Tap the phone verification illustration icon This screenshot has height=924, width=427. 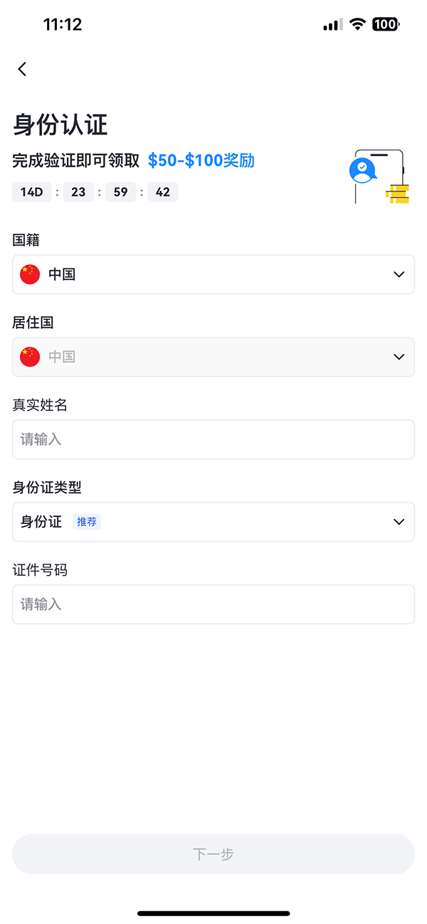(362, 169)
